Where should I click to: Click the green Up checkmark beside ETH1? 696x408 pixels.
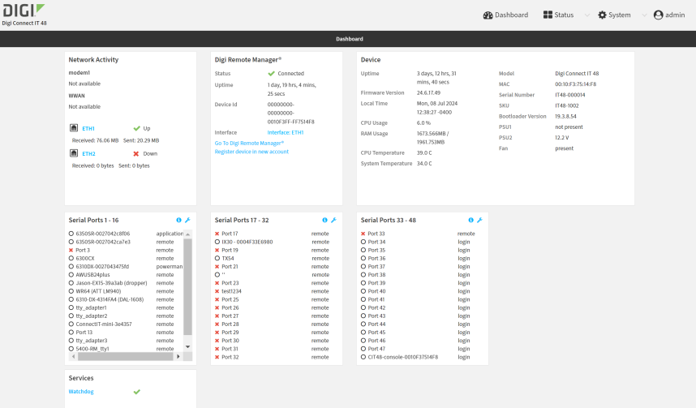pyautogui.click(x=137, y=128)
